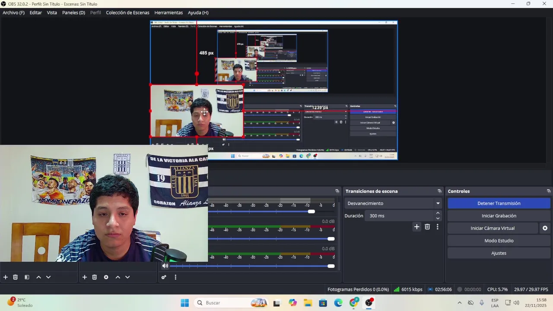Open the audio mixer three-dot menu
553x311 pixels.
tap(175, 277)
